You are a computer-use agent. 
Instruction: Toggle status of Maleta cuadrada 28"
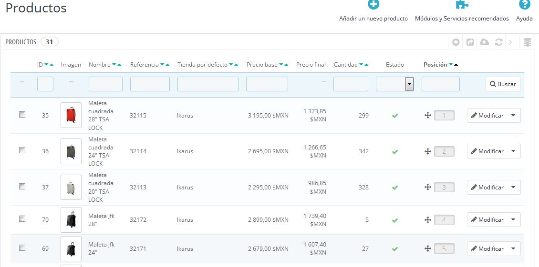click(394, 116)
